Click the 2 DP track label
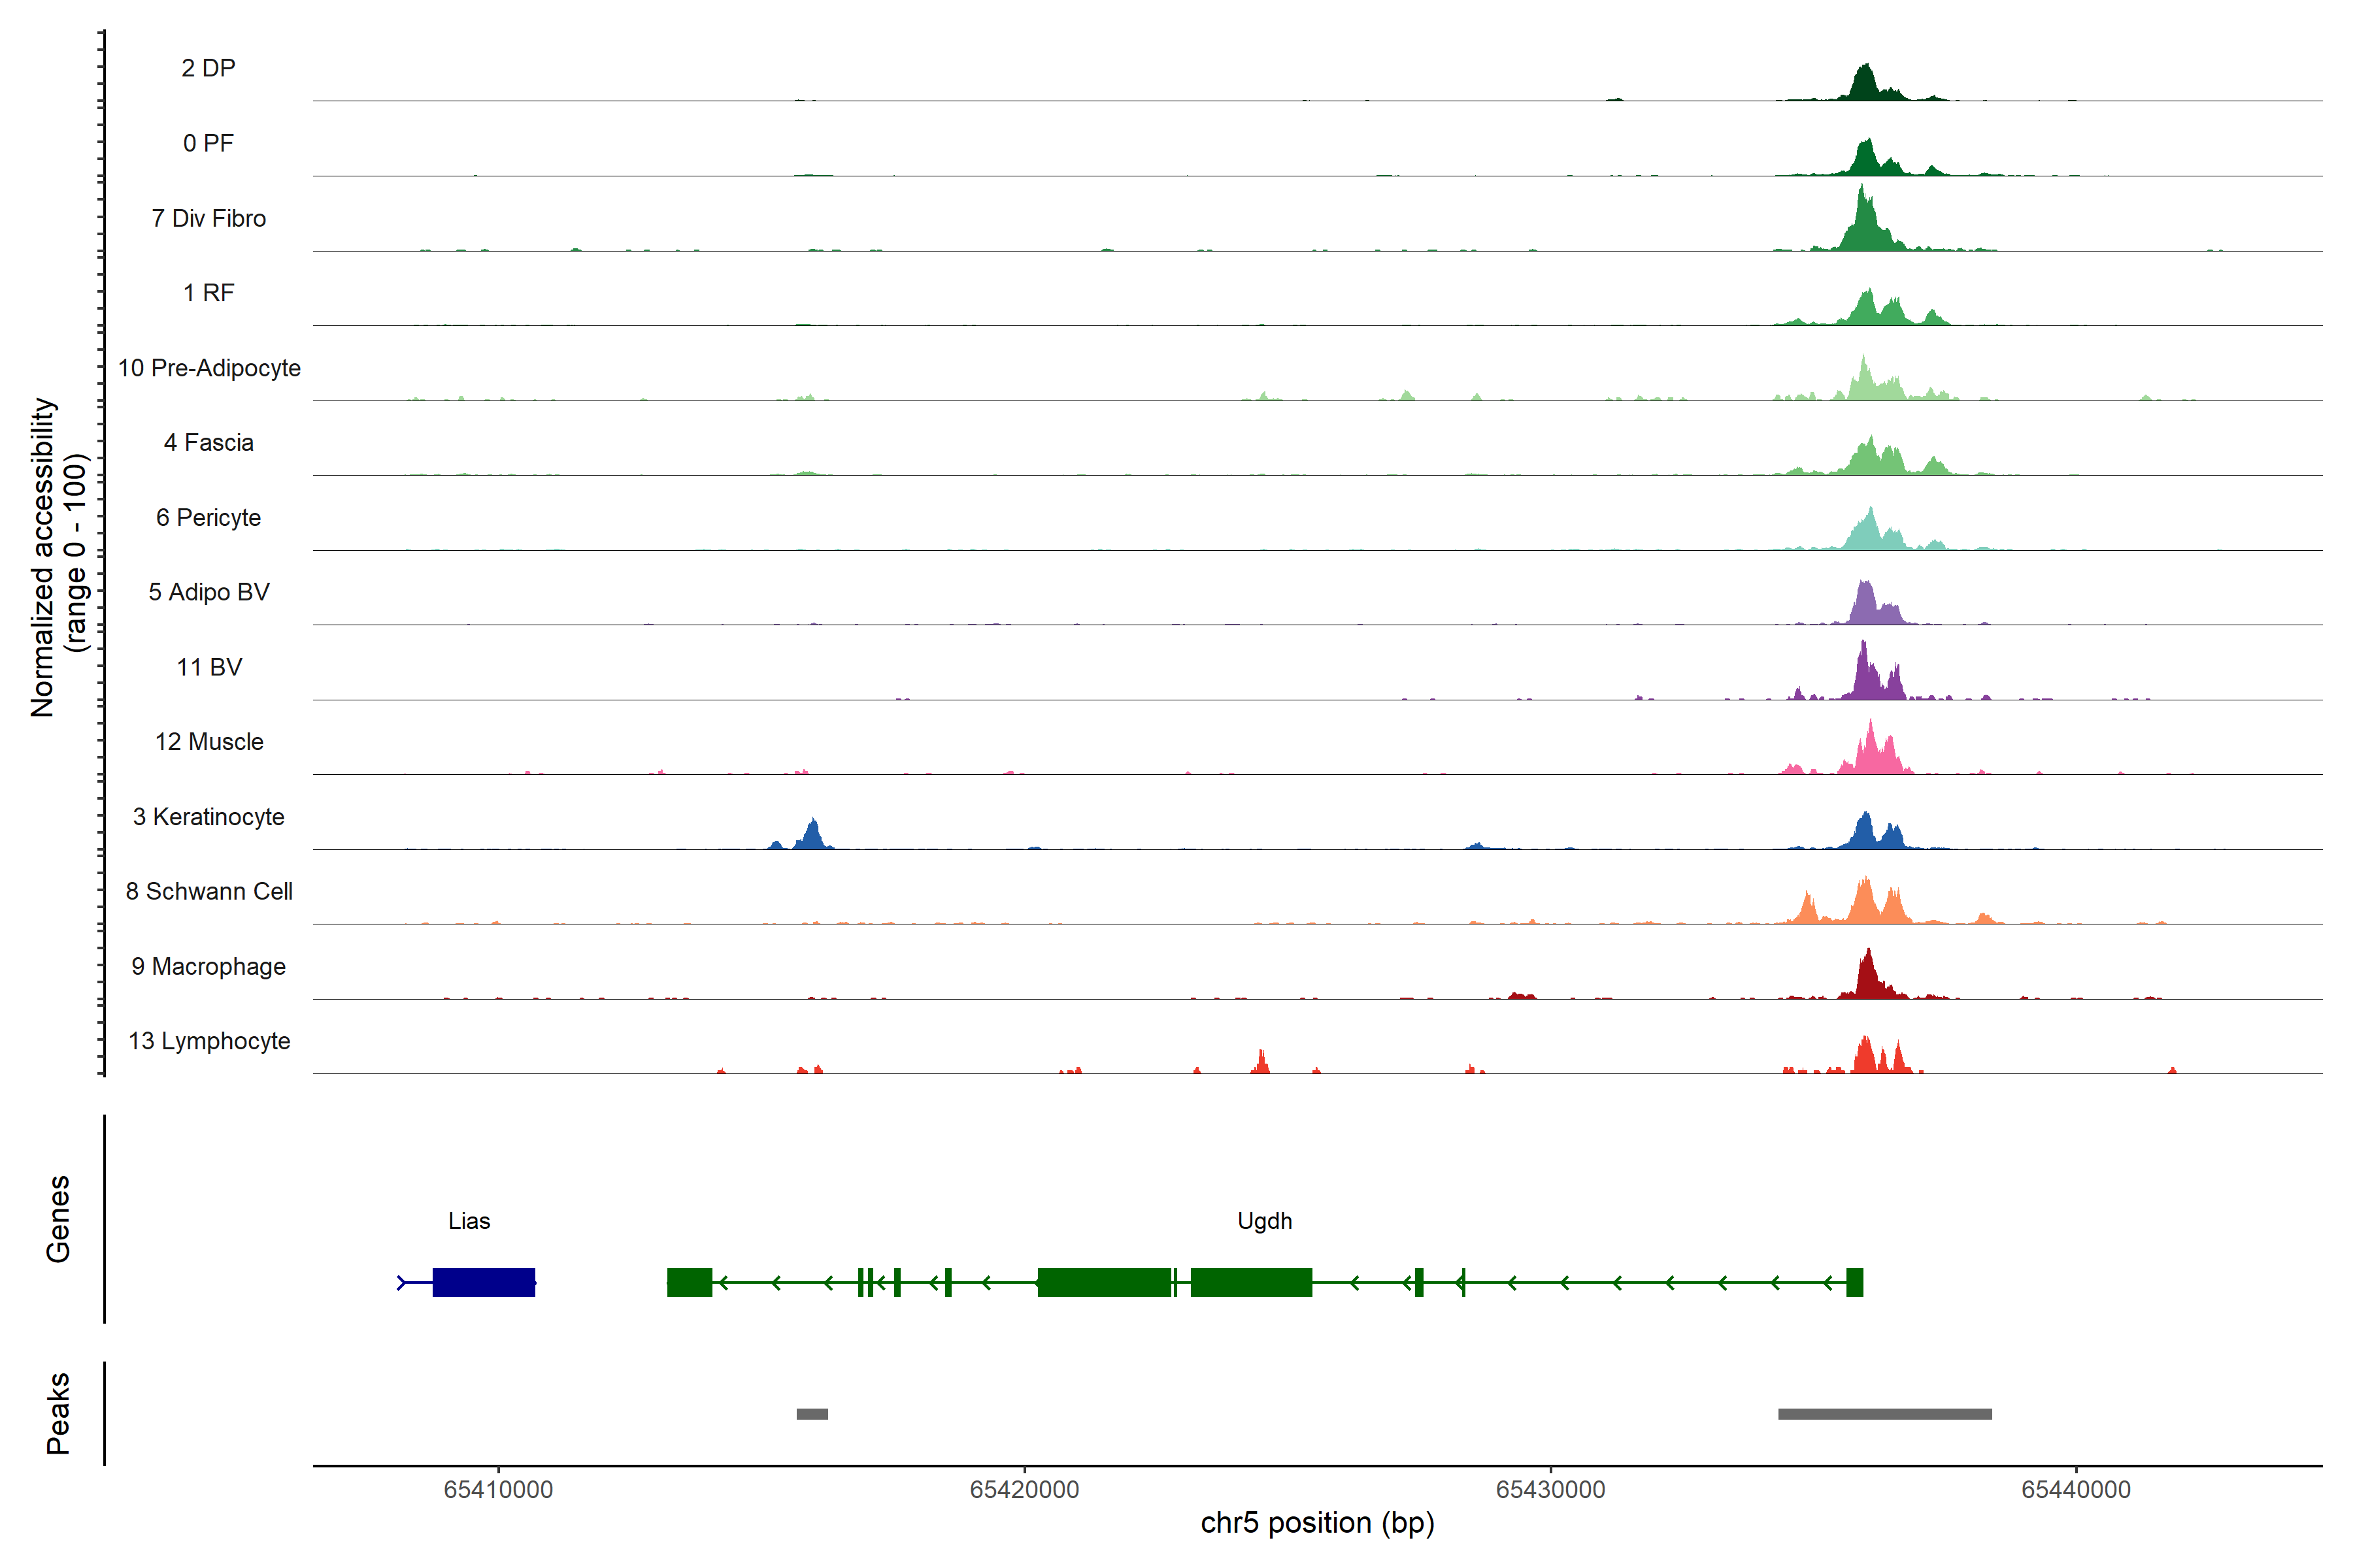2353x1568 pixels. [208, 68]
